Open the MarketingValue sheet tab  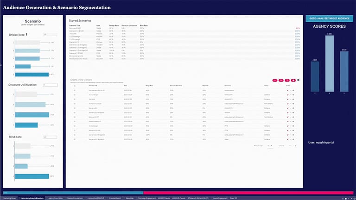pyautogui.click(x=9, y=198)
